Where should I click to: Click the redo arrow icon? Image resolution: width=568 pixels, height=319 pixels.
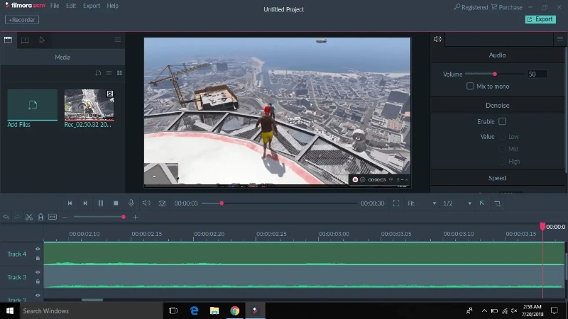pos(17,217)
